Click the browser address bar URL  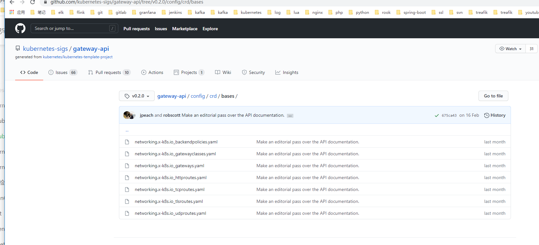(127, 2)
